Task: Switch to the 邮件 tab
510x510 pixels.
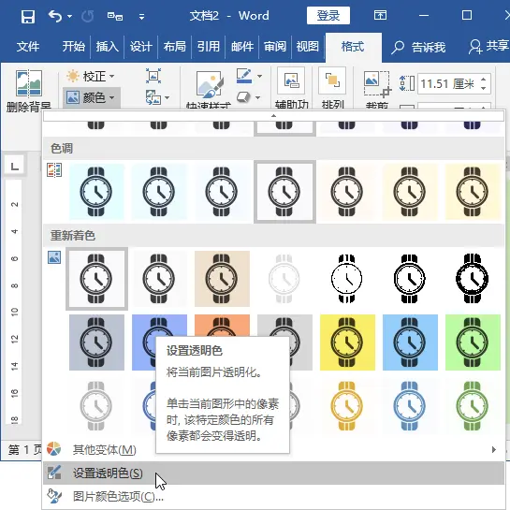Action: click(x=242, y=47)
